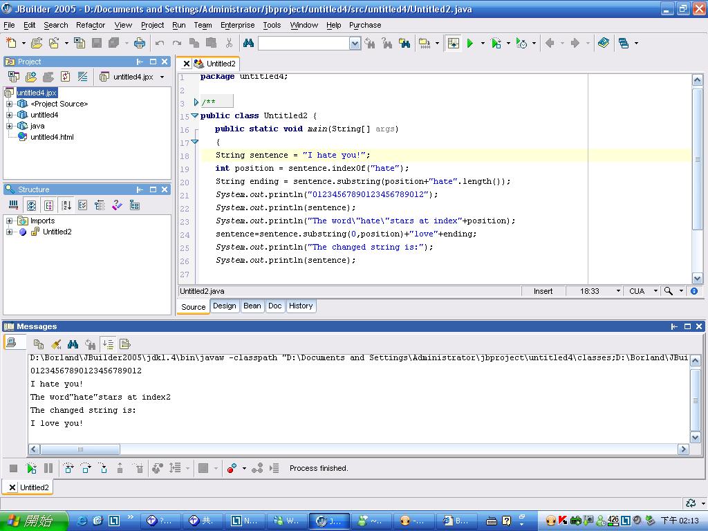708x531 pixels.
Task: Expand the Project Source tree node
Action: pyautogui.click(x=9, y=104)
